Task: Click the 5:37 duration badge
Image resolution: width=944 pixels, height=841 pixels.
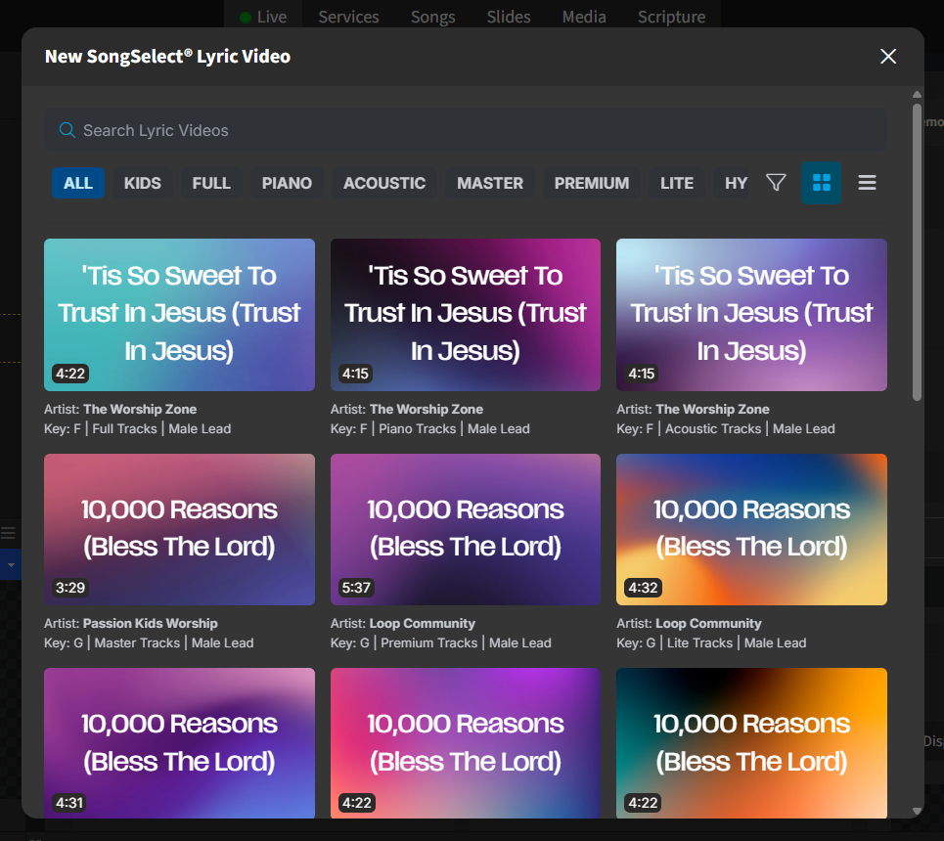Action: pos(356,588)
